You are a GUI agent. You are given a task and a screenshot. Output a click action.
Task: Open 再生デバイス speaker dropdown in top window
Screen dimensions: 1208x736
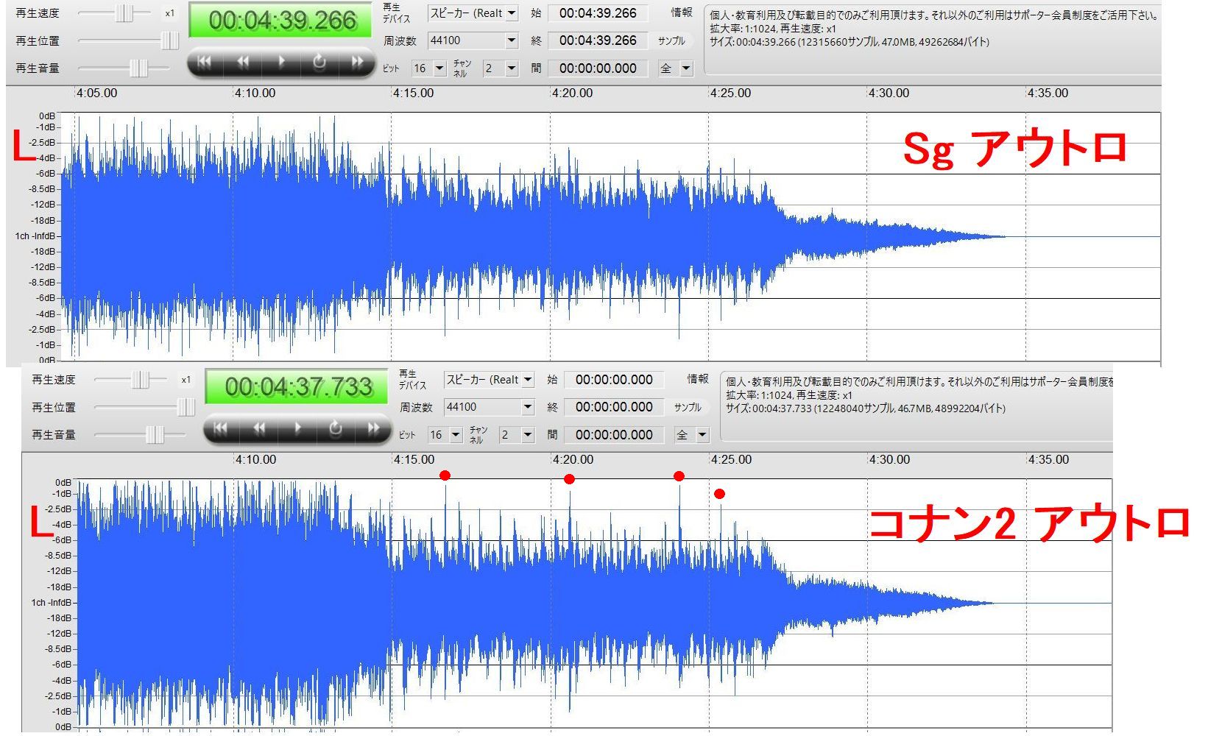coord(473,13)
